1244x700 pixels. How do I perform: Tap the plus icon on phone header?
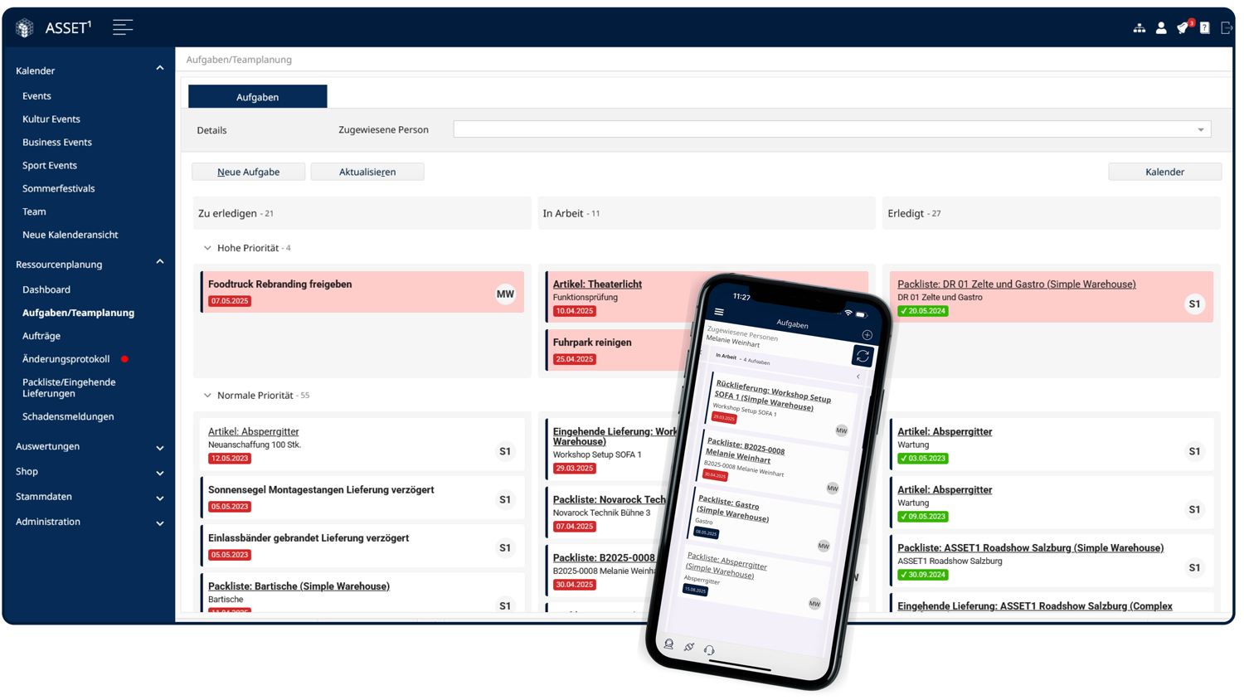click(867, 335)
